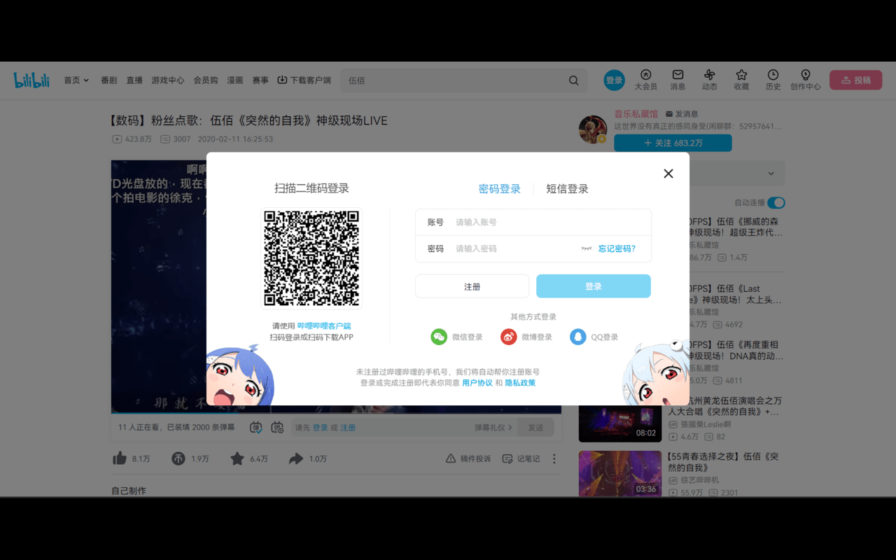
Task: Toggle the 自动连播 autoplay switch
Action: [x=776, y=202]
